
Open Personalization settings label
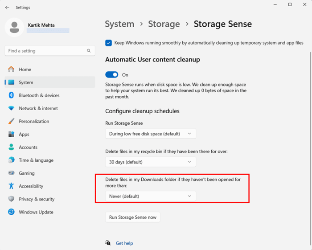pos(34,121)
